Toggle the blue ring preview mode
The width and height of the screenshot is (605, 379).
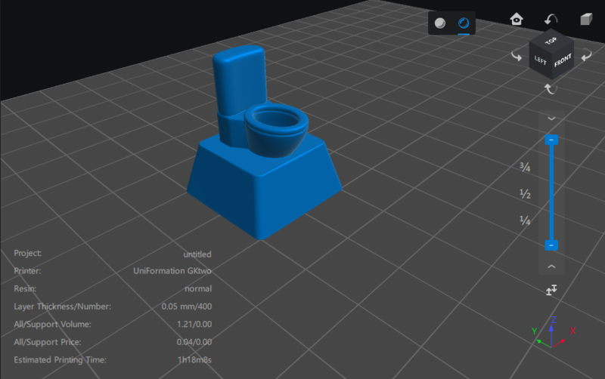click(x=464, y=23)
